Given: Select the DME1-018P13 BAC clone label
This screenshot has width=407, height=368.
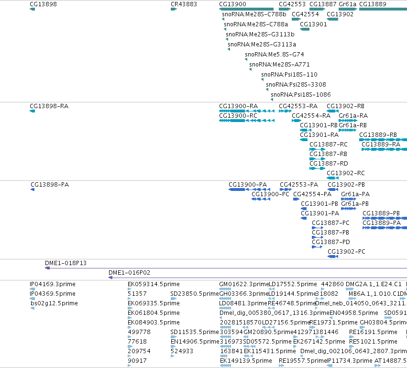Looking at the screenshot, I should [x=66, y=263].
